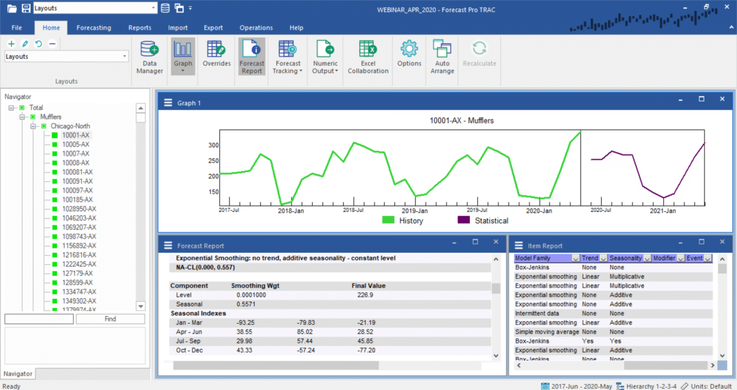
Task: Collapse the Mufflers tree node
Action: pos(21,116)
